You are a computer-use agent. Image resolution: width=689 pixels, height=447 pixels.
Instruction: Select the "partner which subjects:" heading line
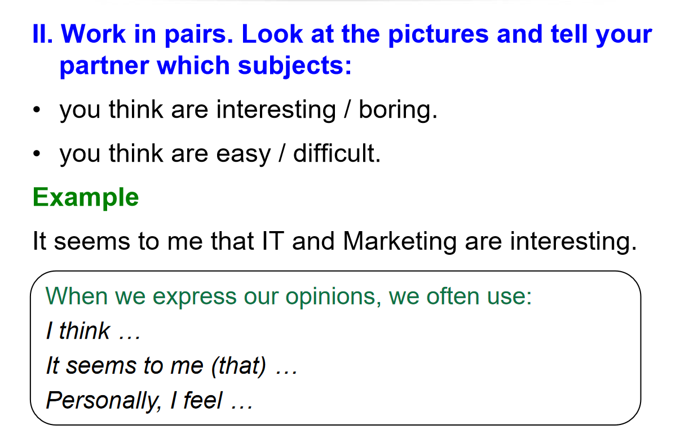coord(206,67)
